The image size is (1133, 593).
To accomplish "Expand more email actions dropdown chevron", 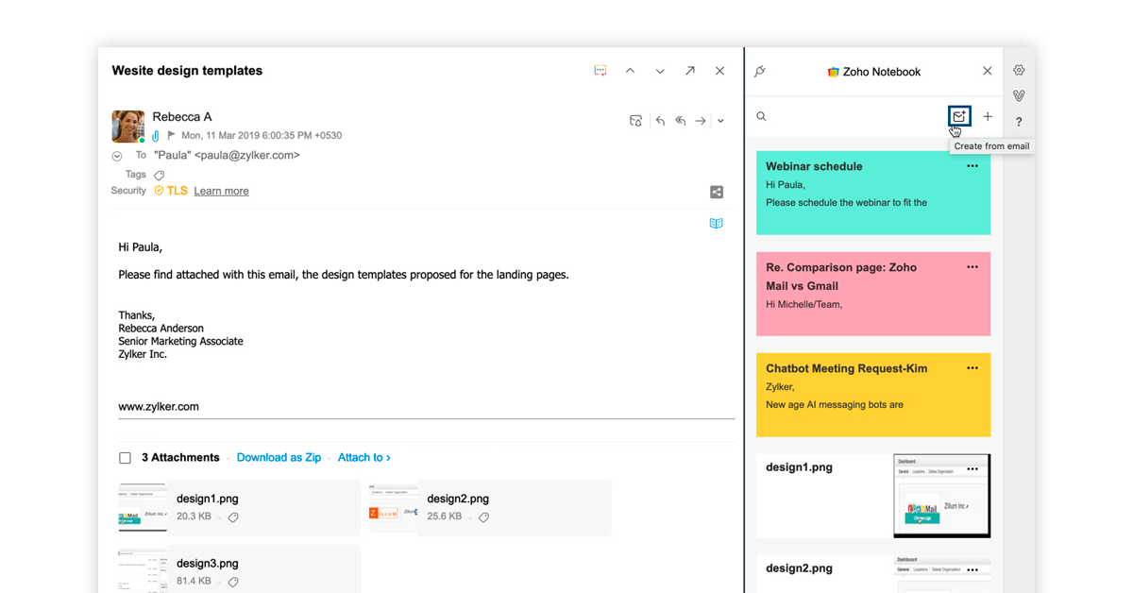I will pyautogui.click(x=720, y=121).
